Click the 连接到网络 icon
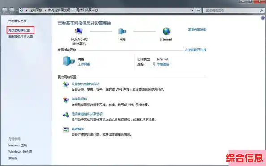This screenshot has width=266, height=166. point(66,100)
